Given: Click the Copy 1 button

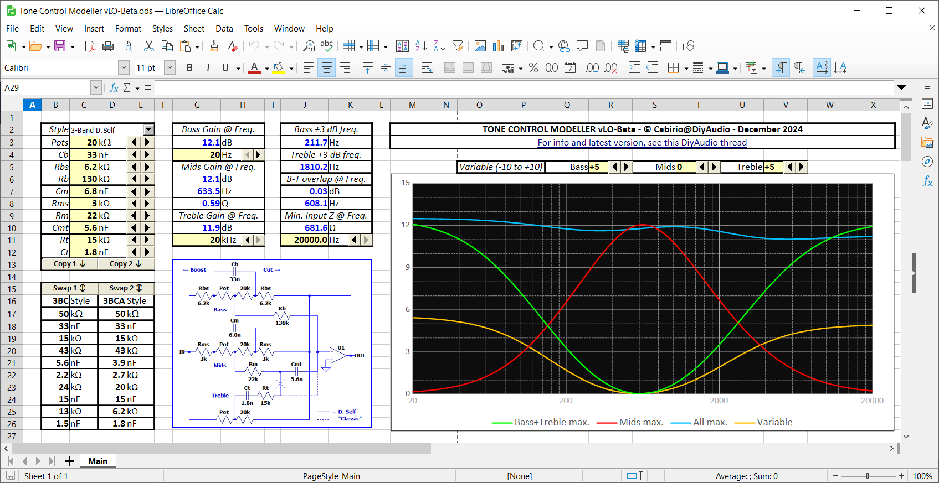Looking at the screenshot, I should [69, 264].
